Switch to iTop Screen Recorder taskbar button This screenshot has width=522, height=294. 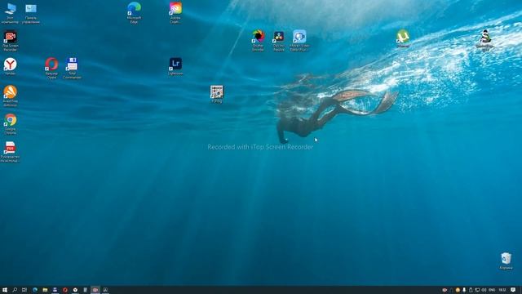95,290
